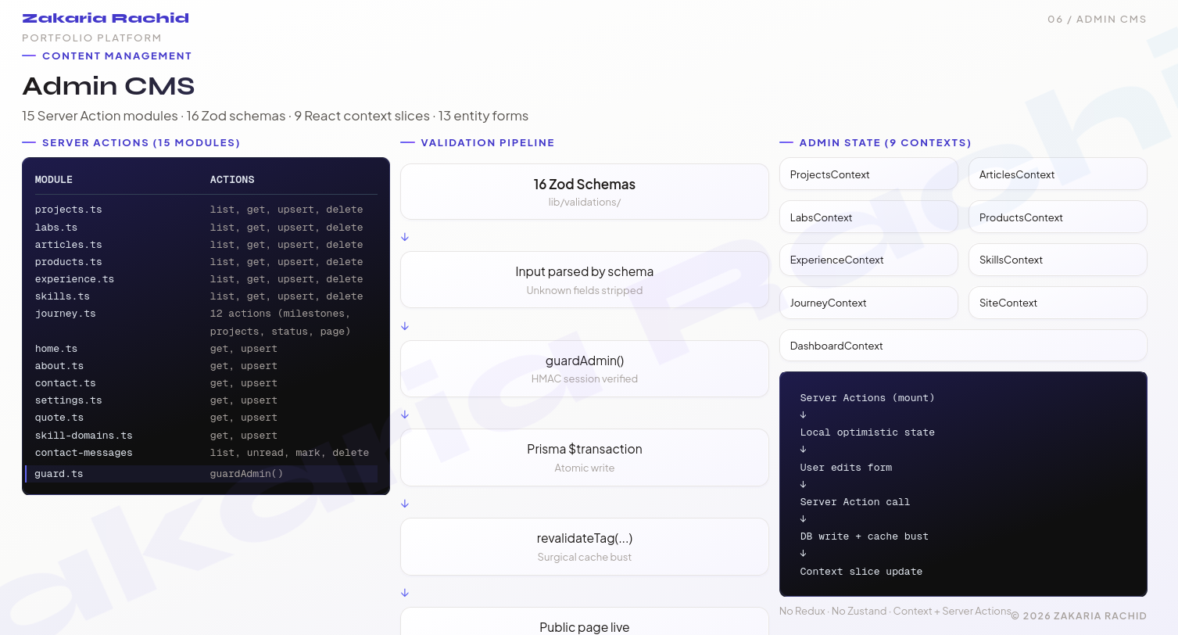Click the skill-domains.ts module row
This screenshot has width=1178, height=635.
pyautogui.click(x=206, y=436)
